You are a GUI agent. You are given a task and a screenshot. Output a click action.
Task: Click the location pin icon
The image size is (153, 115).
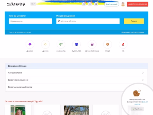(59, 21)
